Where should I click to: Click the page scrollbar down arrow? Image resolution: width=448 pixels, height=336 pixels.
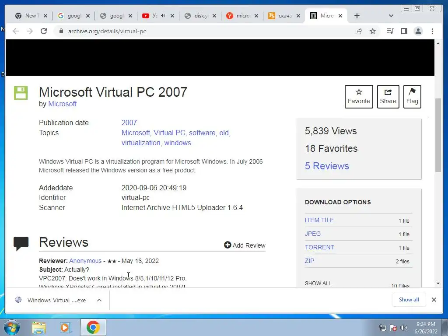(438, 283)
